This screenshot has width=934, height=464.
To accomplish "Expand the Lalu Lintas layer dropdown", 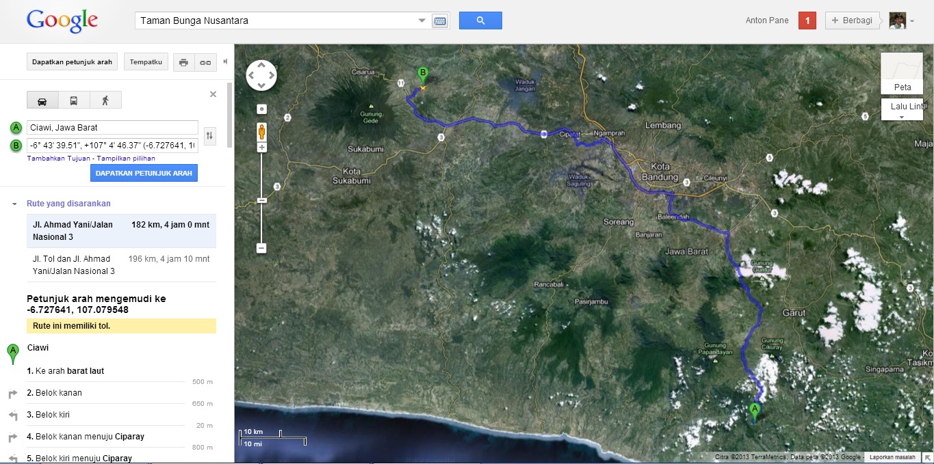I will [901, 117].
